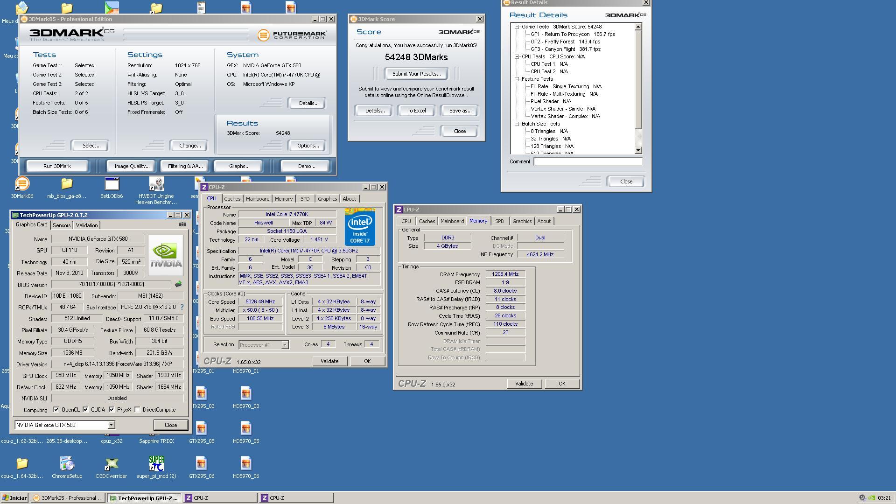The width and height of the screenshot is (896, 504).
Task: Switch to GPU-Z Sensors tab
Action: click(62, 225)
